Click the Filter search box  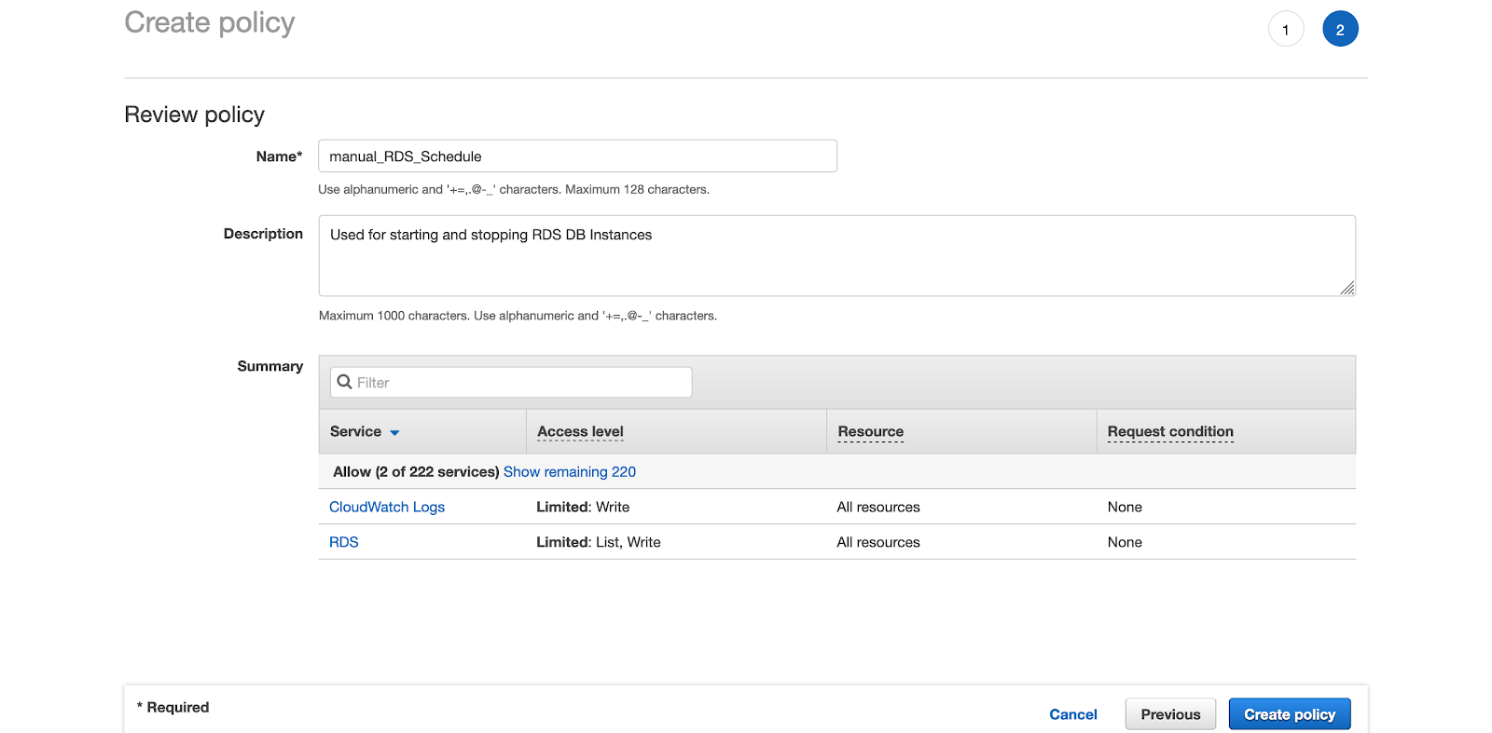click(x=511, y=382)
